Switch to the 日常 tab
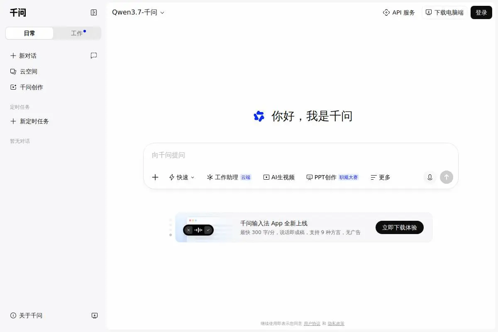The height and width of the screenshot is (332, 498). pos(29,33)
